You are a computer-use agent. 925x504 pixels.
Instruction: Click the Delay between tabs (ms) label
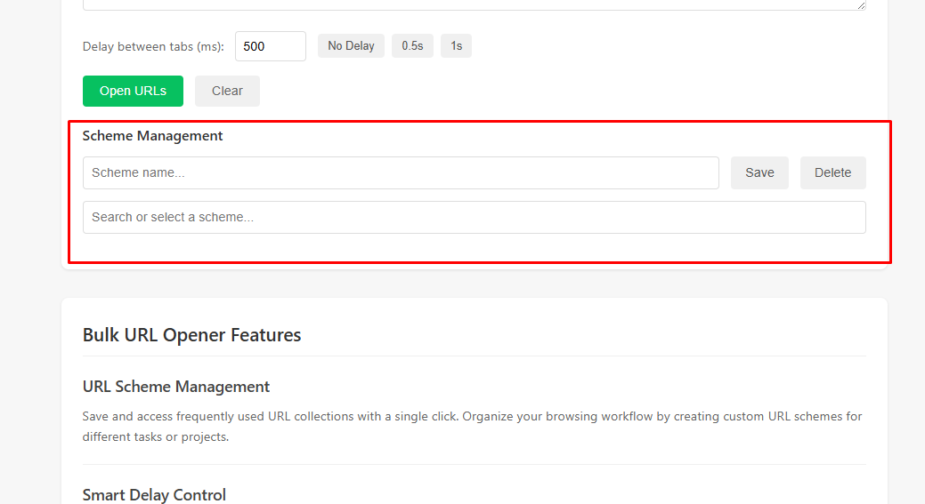(x=153, y=46)
